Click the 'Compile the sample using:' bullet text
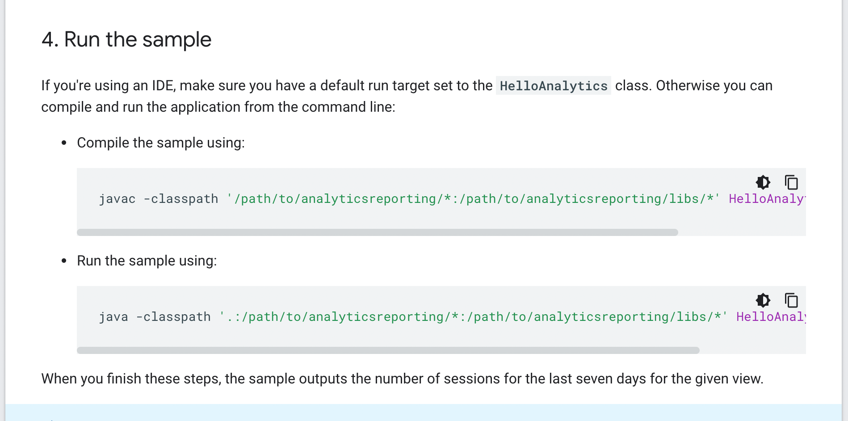848x421 pixels. (161, 143)
